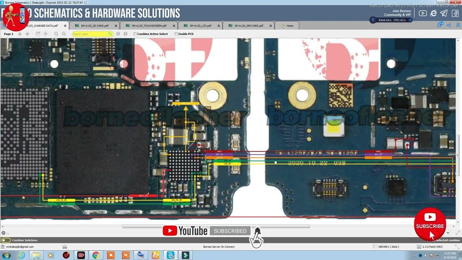Screen dimensions: 462x260
Task: Click the keyboard icon in status bar
Action: [65, 247]
